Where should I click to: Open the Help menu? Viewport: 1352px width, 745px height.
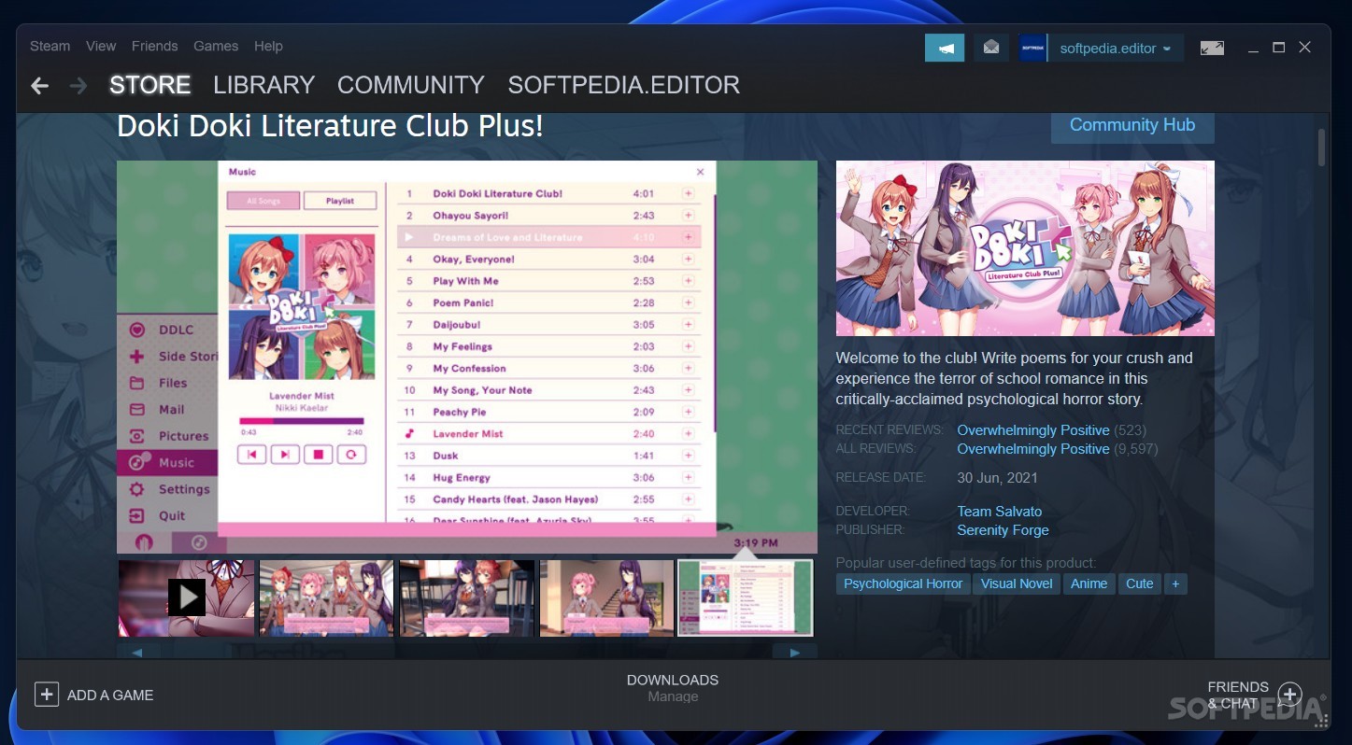pyautogui.click(x=268, y=46)
